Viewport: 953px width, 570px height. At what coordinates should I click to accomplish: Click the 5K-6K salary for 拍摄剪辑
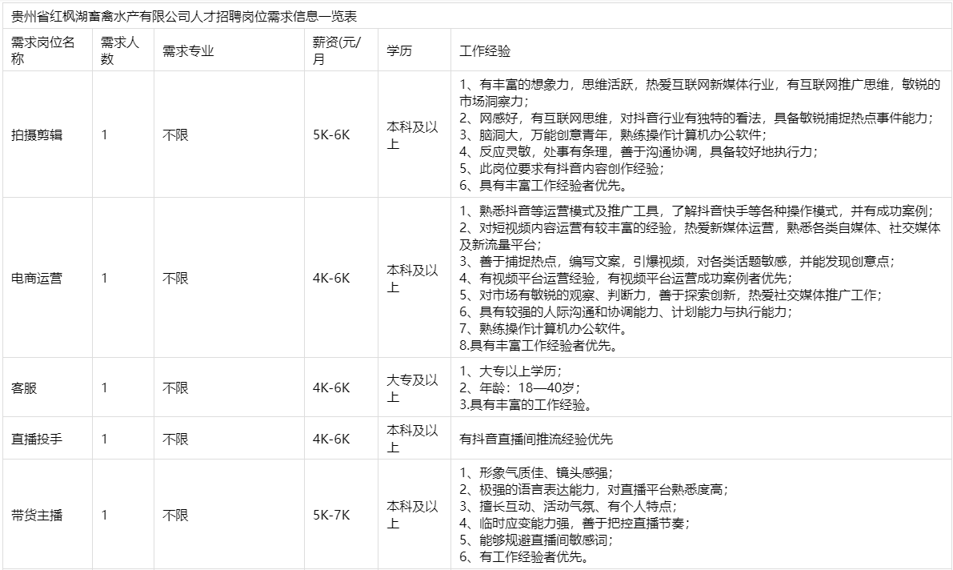click(331, 135)
